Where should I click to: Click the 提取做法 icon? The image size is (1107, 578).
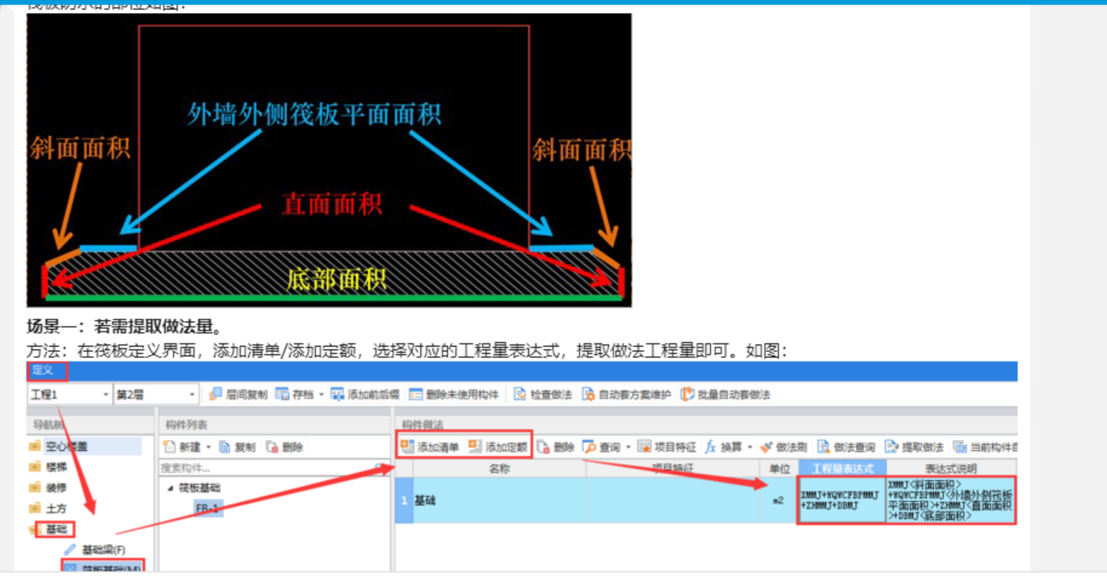(891, 446)
